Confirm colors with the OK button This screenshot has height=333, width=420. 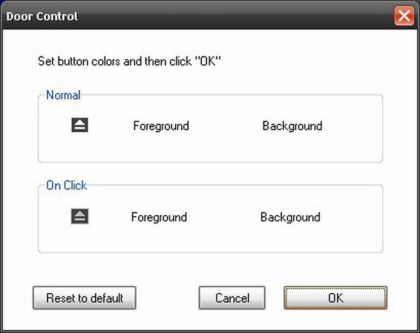tap(335, 298)
